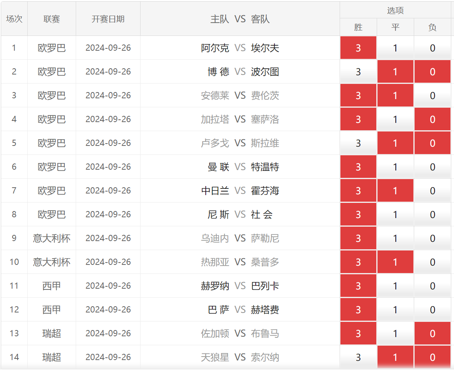Toggle win option 3 for 尼斯 VS 社会
The height and width of the screenshot is (371, 454).
[358, 215]
